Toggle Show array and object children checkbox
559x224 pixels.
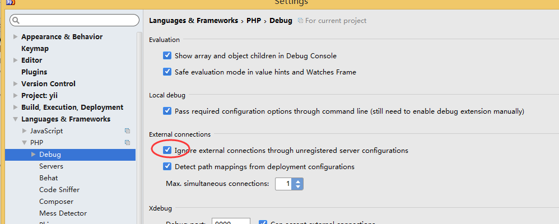tap(167, 55)
